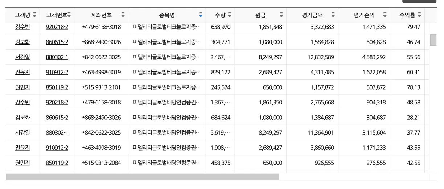Open customer 김보화 in the 28.21 row
Screen dimensions: 444x189
[22, 118]
